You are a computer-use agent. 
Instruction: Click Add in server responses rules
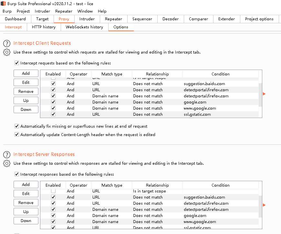pyautogui.click(x=26, y=184)
